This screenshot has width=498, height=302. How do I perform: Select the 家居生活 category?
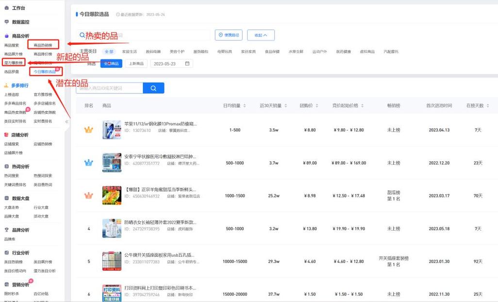tap(130, 51)
